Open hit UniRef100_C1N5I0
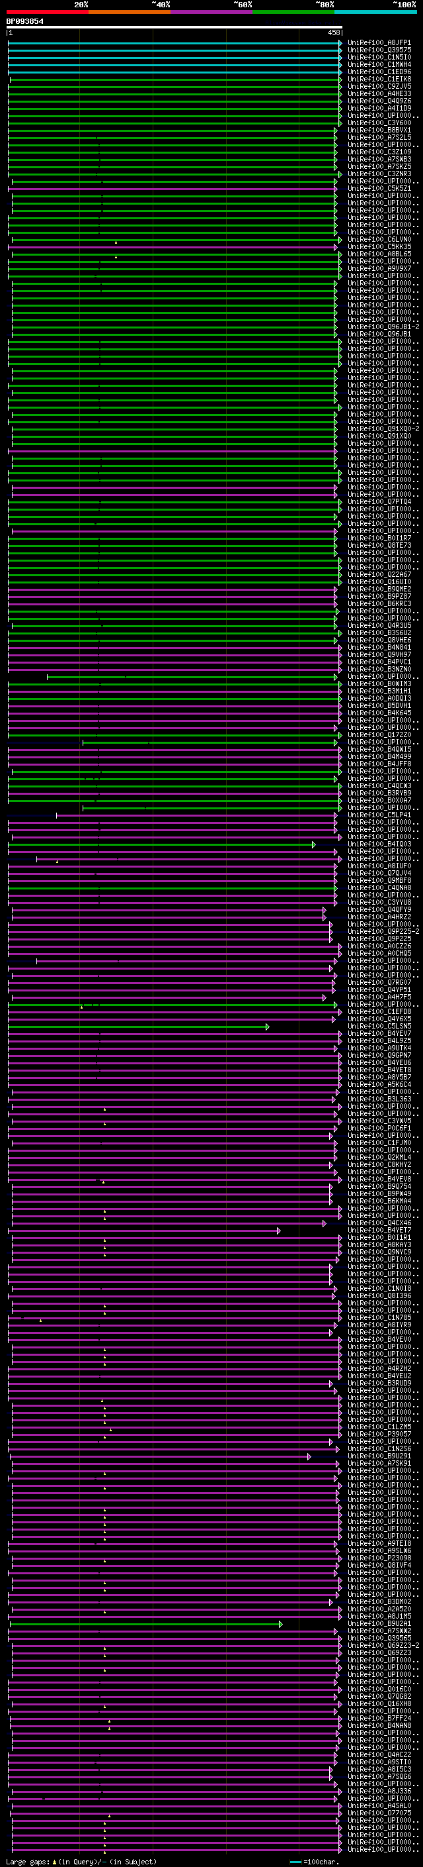This screenshot has height=1867, width=423. [x=379, y=57]
